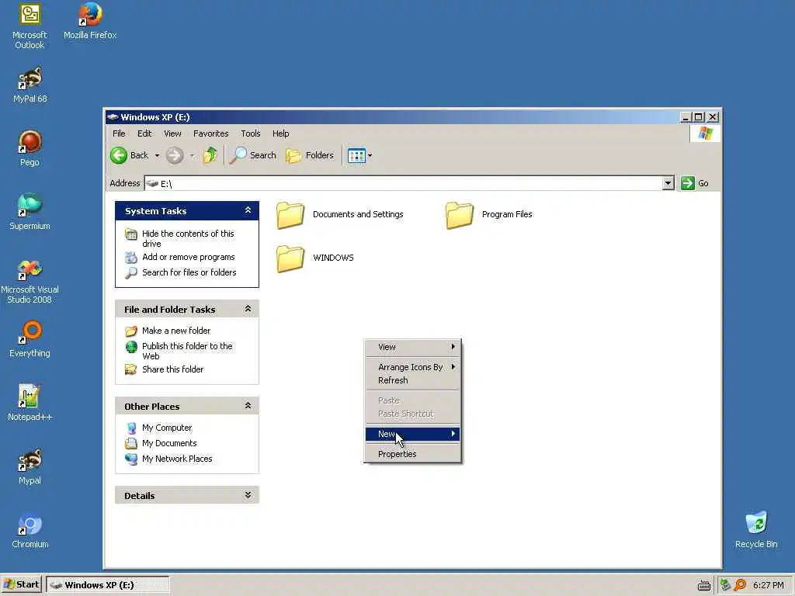Open the Views dropdown arrow
This screenshot has width=795, height=596.
[x=370, y=155]
